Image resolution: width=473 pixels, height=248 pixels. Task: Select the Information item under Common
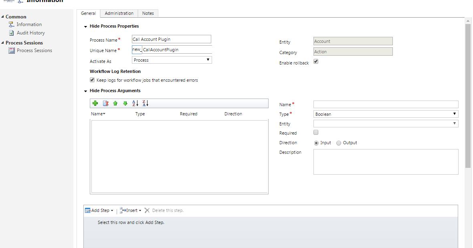coord(29,24)
